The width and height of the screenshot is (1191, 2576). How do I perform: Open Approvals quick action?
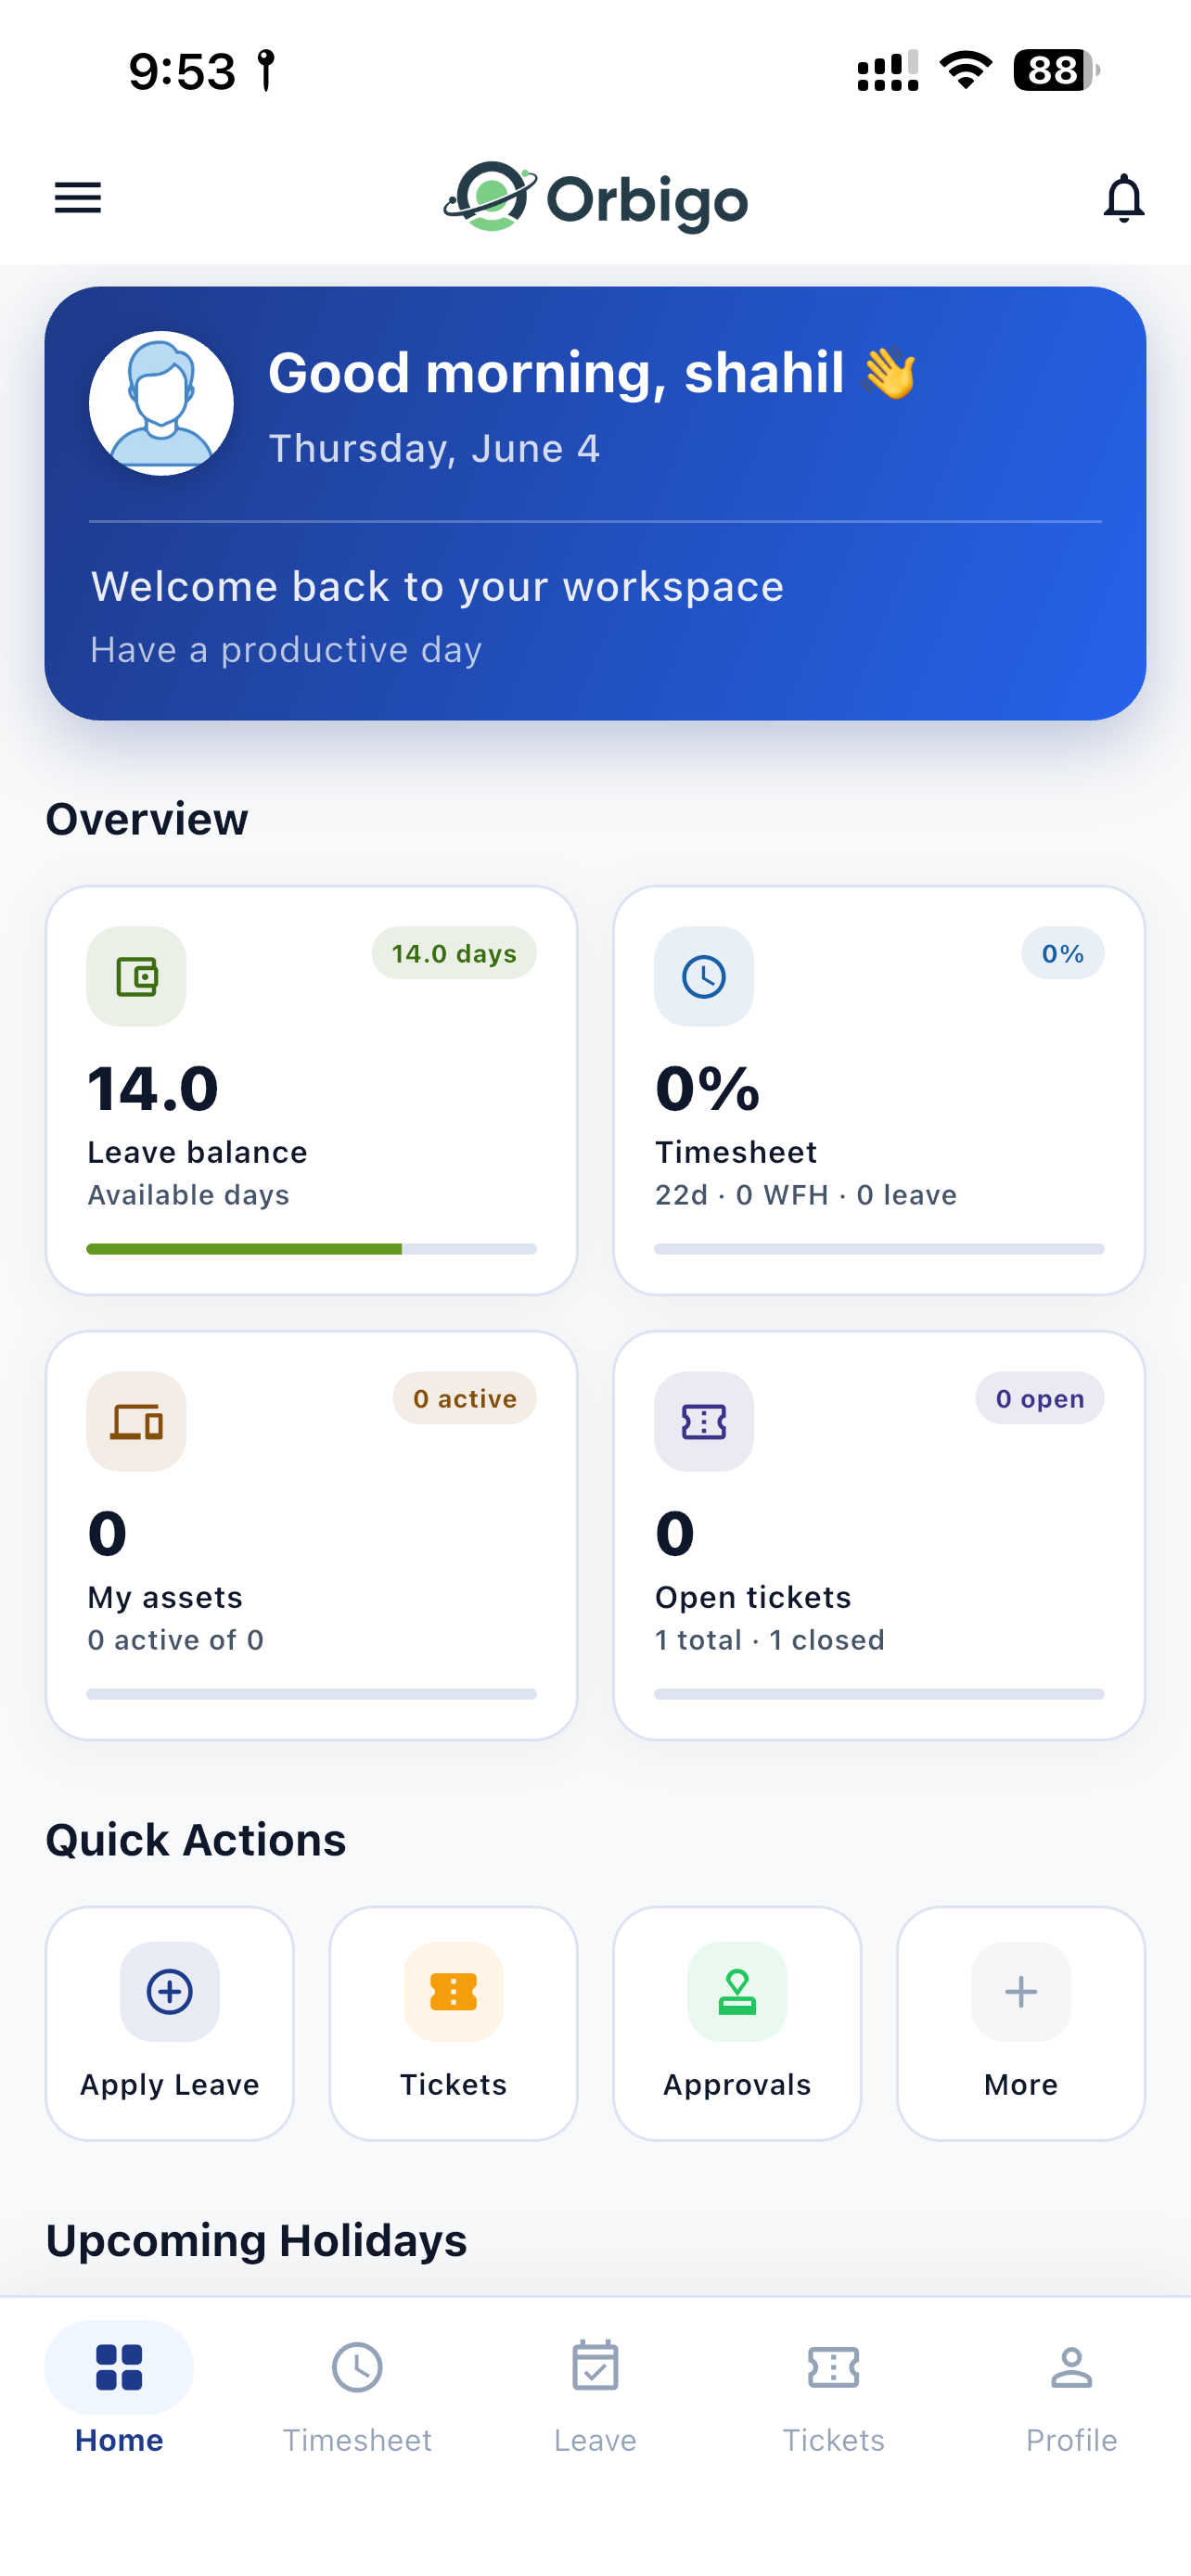pyautogui.click(x=737, y=2023)
